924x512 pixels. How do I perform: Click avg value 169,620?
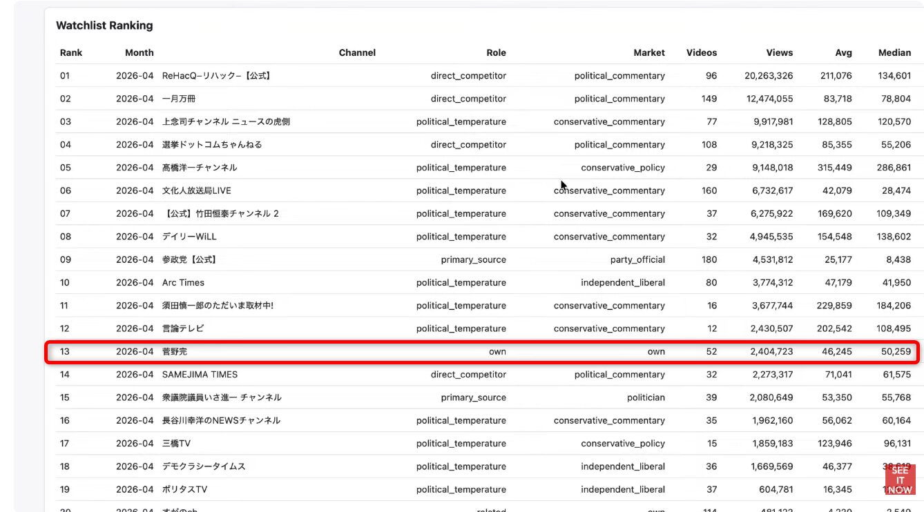click(x=836, y=214)
